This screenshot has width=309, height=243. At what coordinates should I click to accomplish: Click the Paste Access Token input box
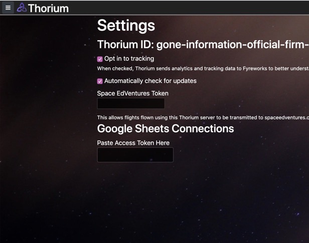[x=135, y=155]
